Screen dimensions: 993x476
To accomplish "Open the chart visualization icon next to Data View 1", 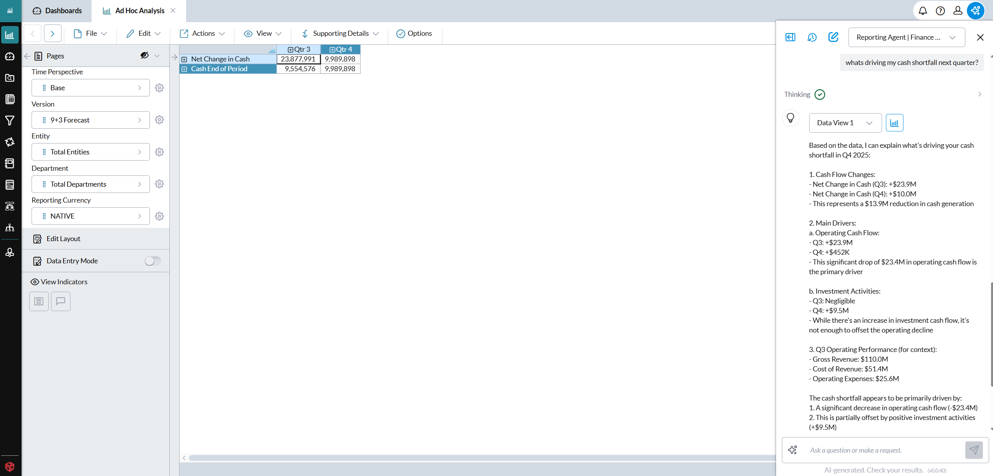I will pyautogui.click(x=894, y=122).
